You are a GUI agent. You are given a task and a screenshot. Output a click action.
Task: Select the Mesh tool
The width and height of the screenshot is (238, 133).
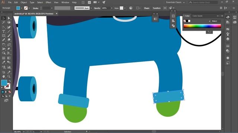tap(4, 58)
